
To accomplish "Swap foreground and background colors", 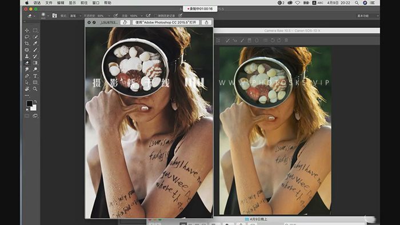I will (35, 102).
